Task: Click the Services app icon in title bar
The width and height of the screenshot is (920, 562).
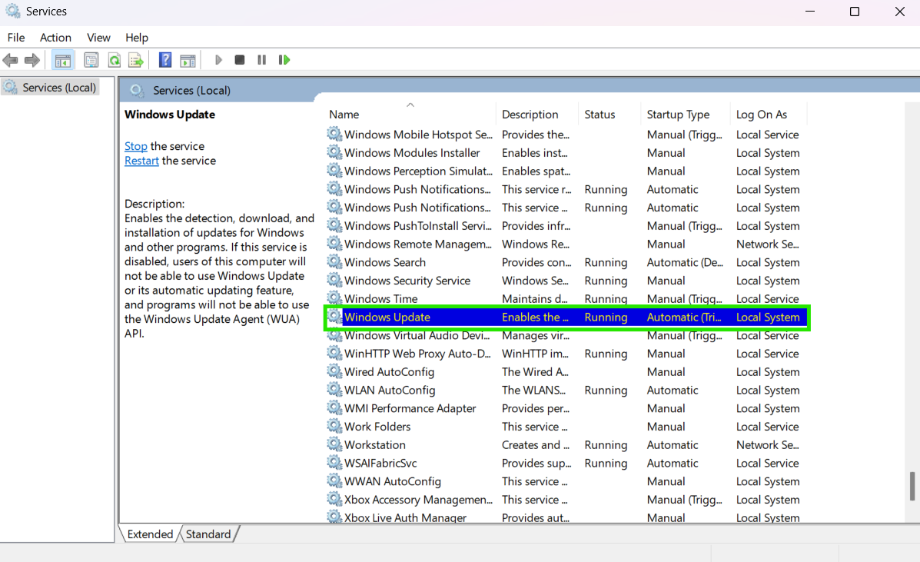Action: pyautogui.click(x=13, y=11)
